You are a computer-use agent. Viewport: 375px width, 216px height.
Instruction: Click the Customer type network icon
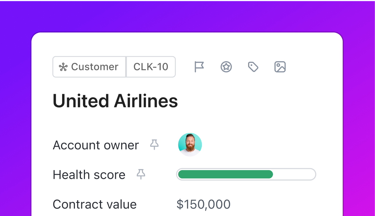point(63,67)
